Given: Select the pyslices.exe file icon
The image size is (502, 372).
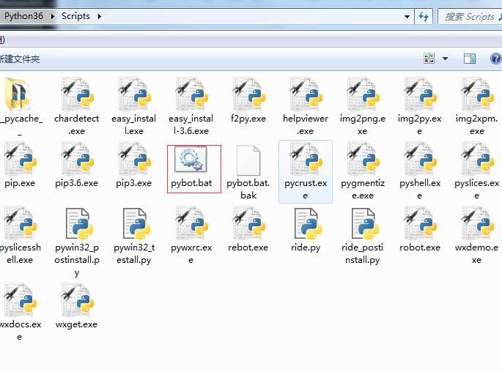Looking at the screenshot, I should [476, 159].
